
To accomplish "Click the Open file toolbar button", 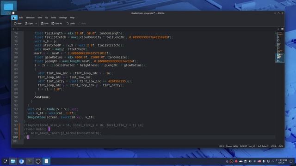I will pyautogui.click(x=29, y=24).
